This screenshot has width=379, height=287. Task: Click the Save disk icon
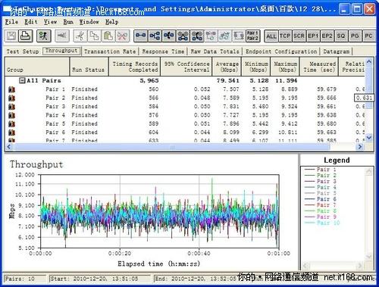(11, 36)
